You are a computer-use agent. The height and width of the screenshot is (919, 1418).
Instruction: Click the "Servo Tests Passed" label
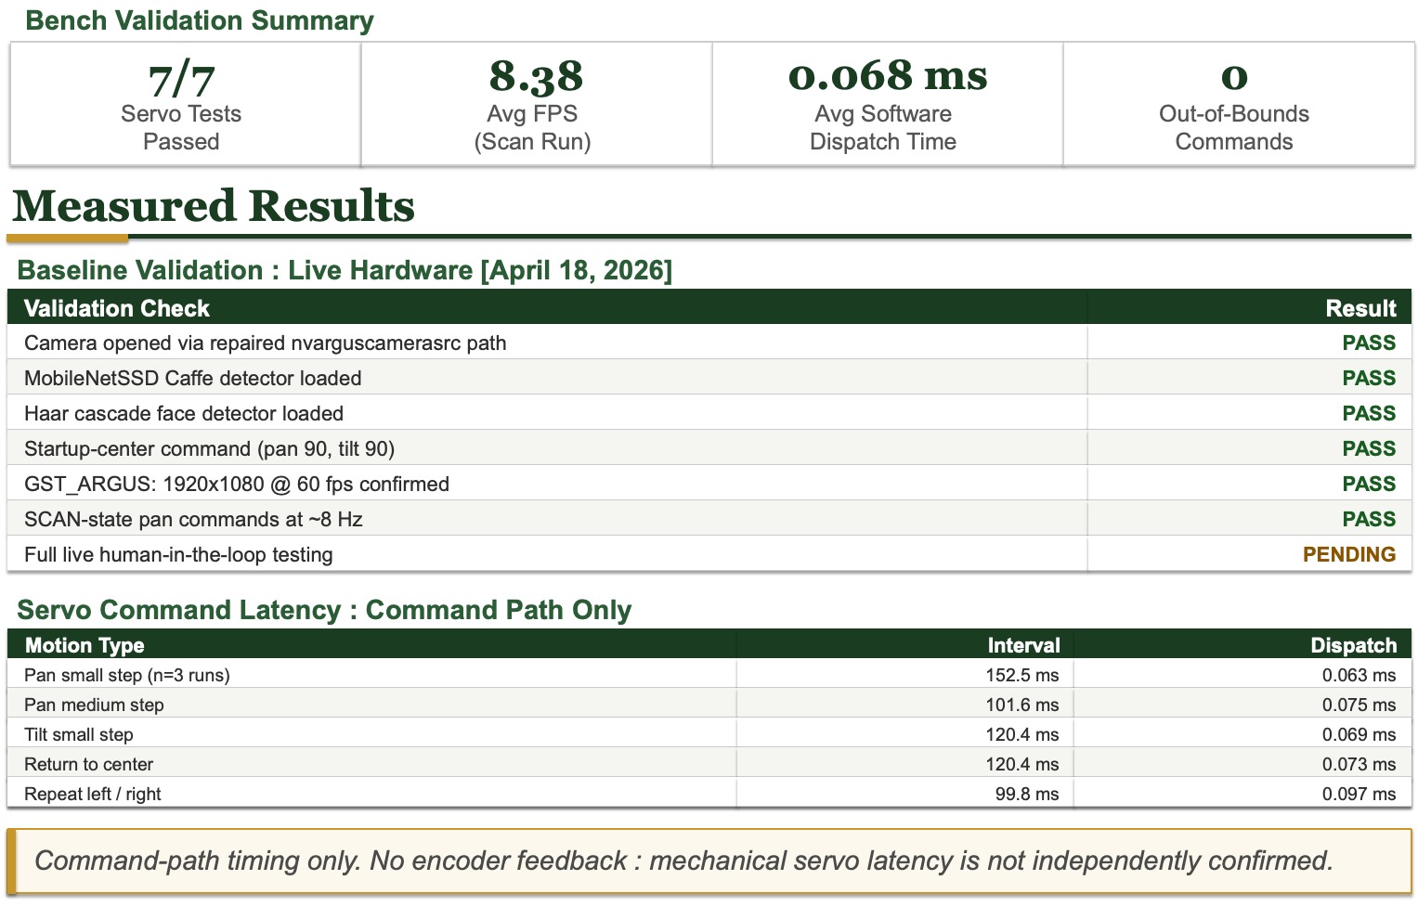pyautogui.click(x=181, y=128)
